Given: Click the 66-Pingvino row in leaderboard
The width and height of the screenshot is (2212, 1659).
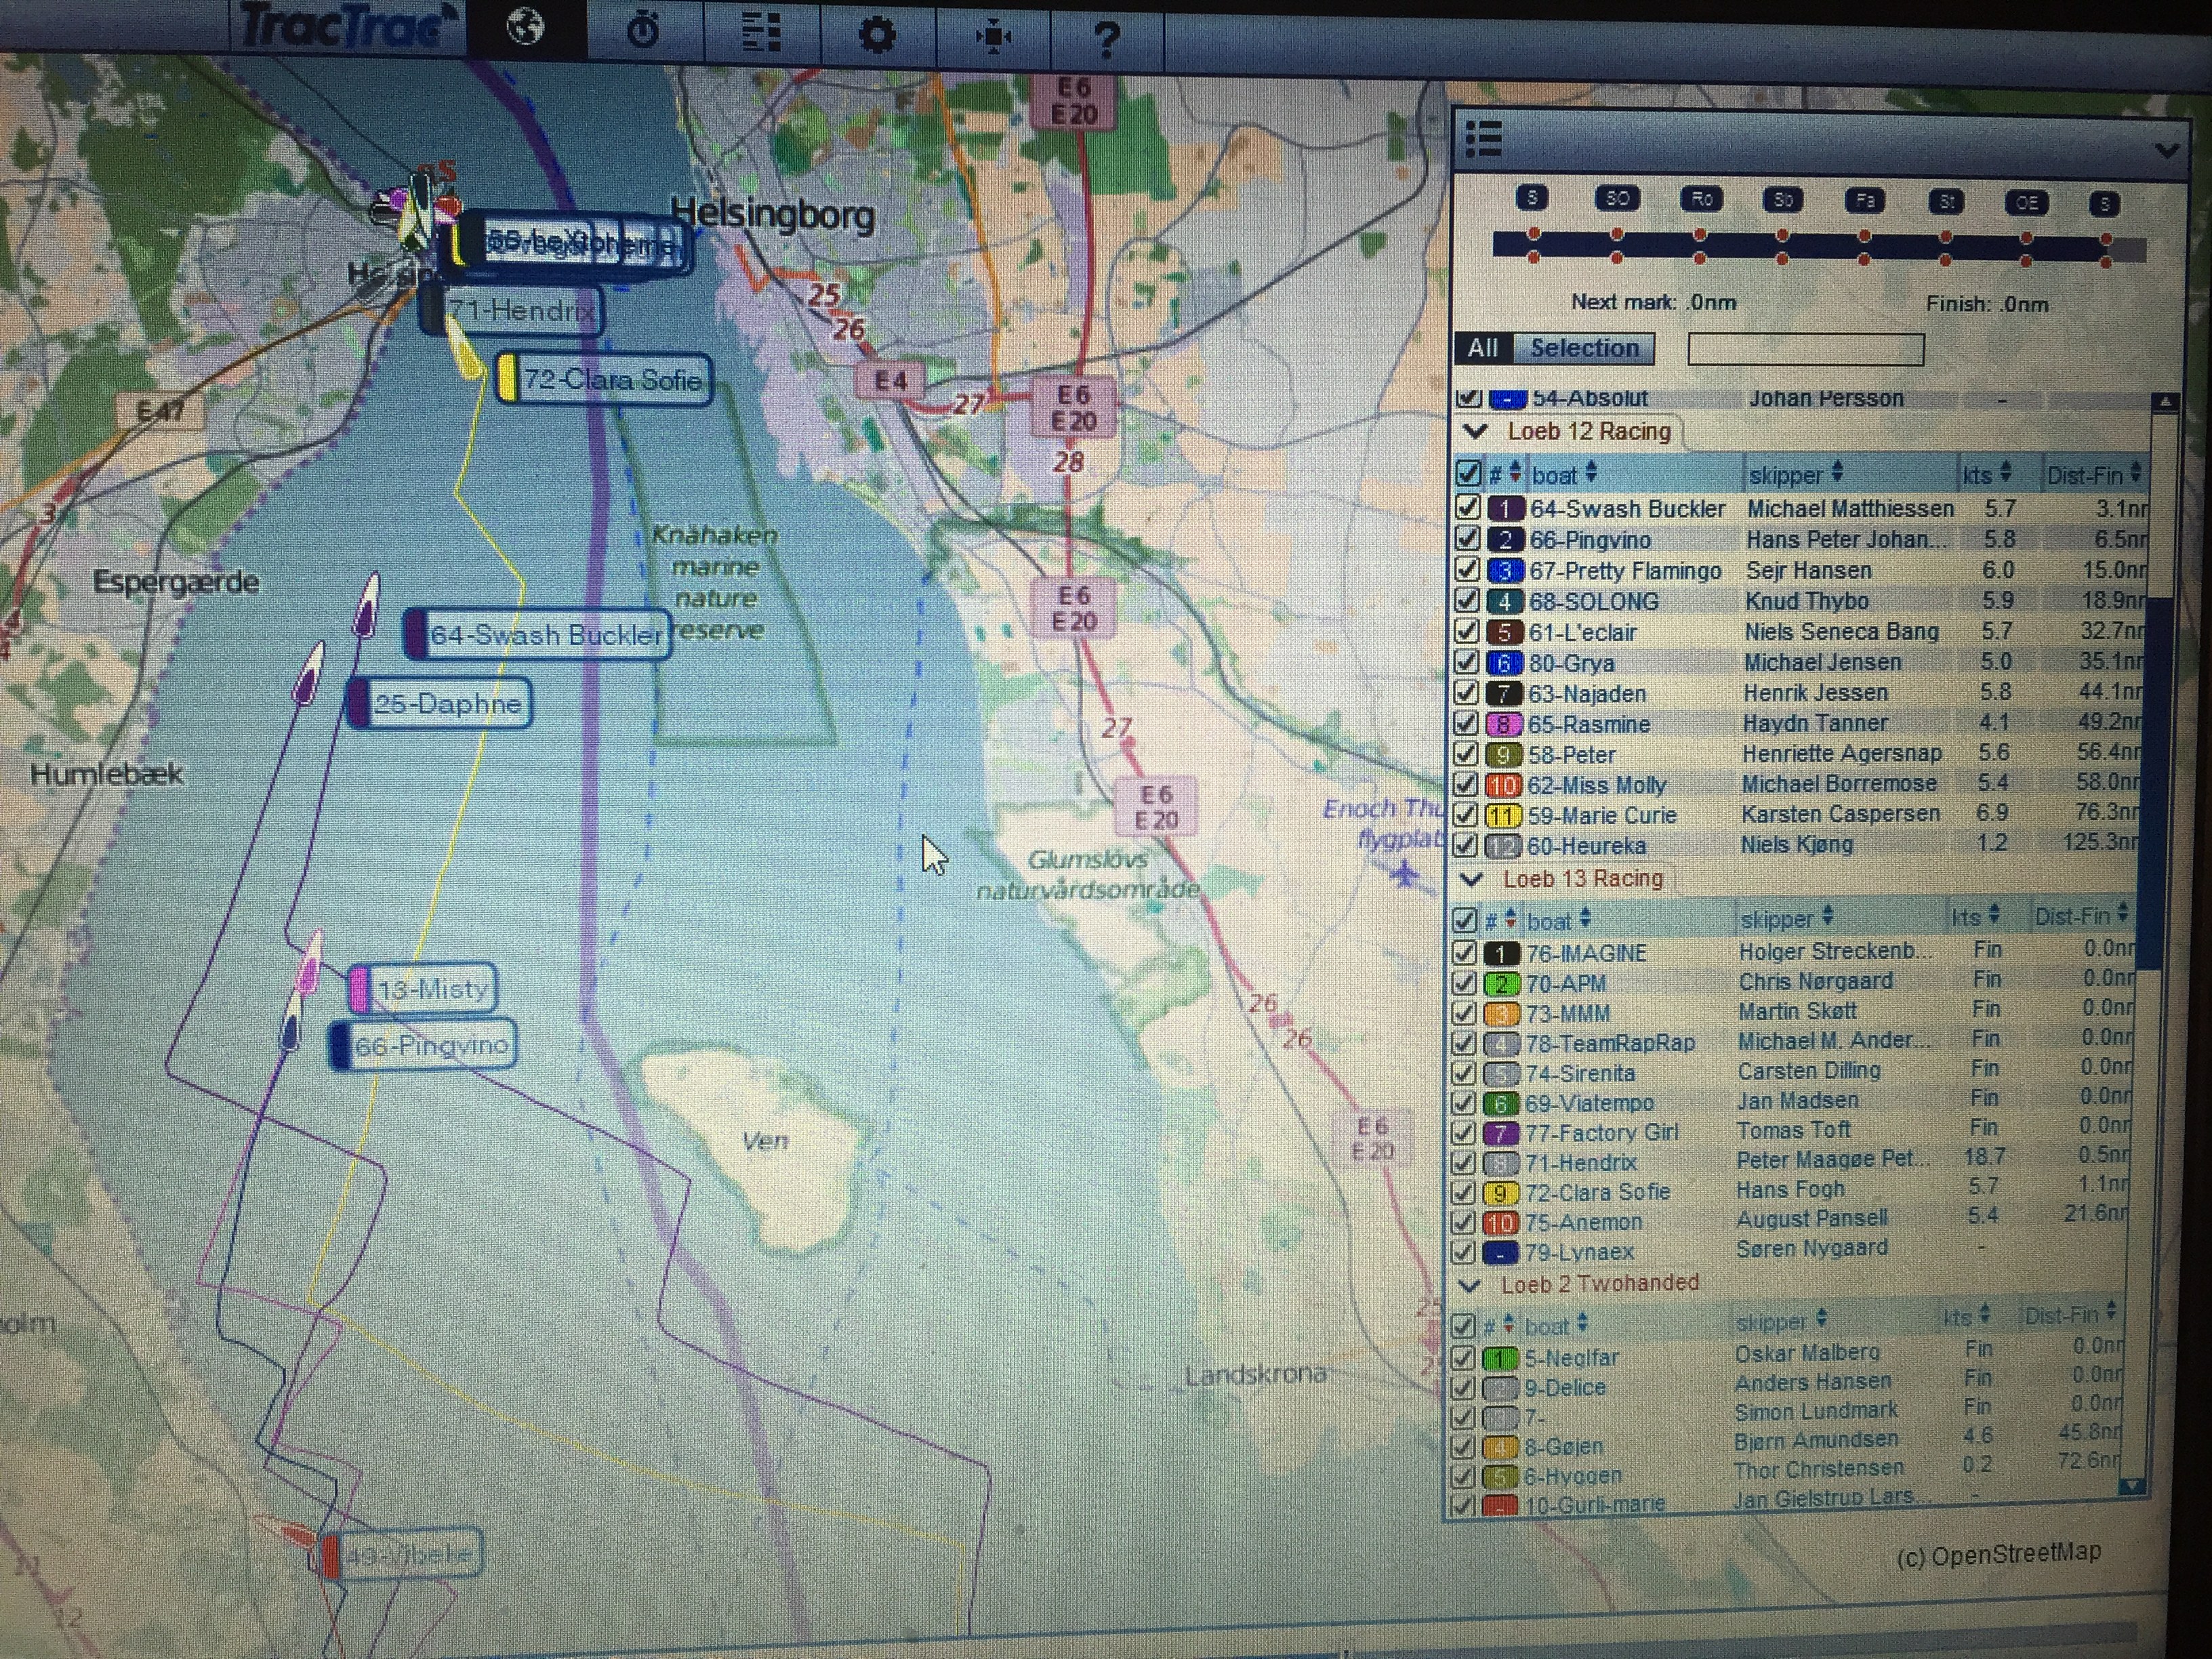Looking at the screenshot, I should tap(1590, 540).
